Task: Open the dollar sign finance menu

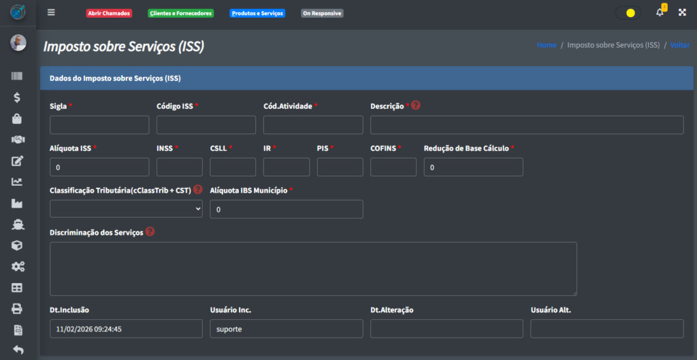Action: pos(18,97)
